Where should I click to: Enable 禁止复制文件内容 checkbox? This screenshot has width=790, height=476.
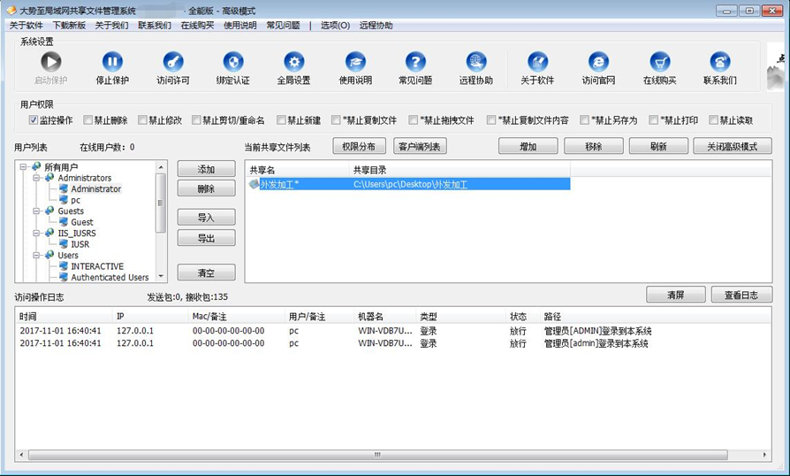(491, 120)
